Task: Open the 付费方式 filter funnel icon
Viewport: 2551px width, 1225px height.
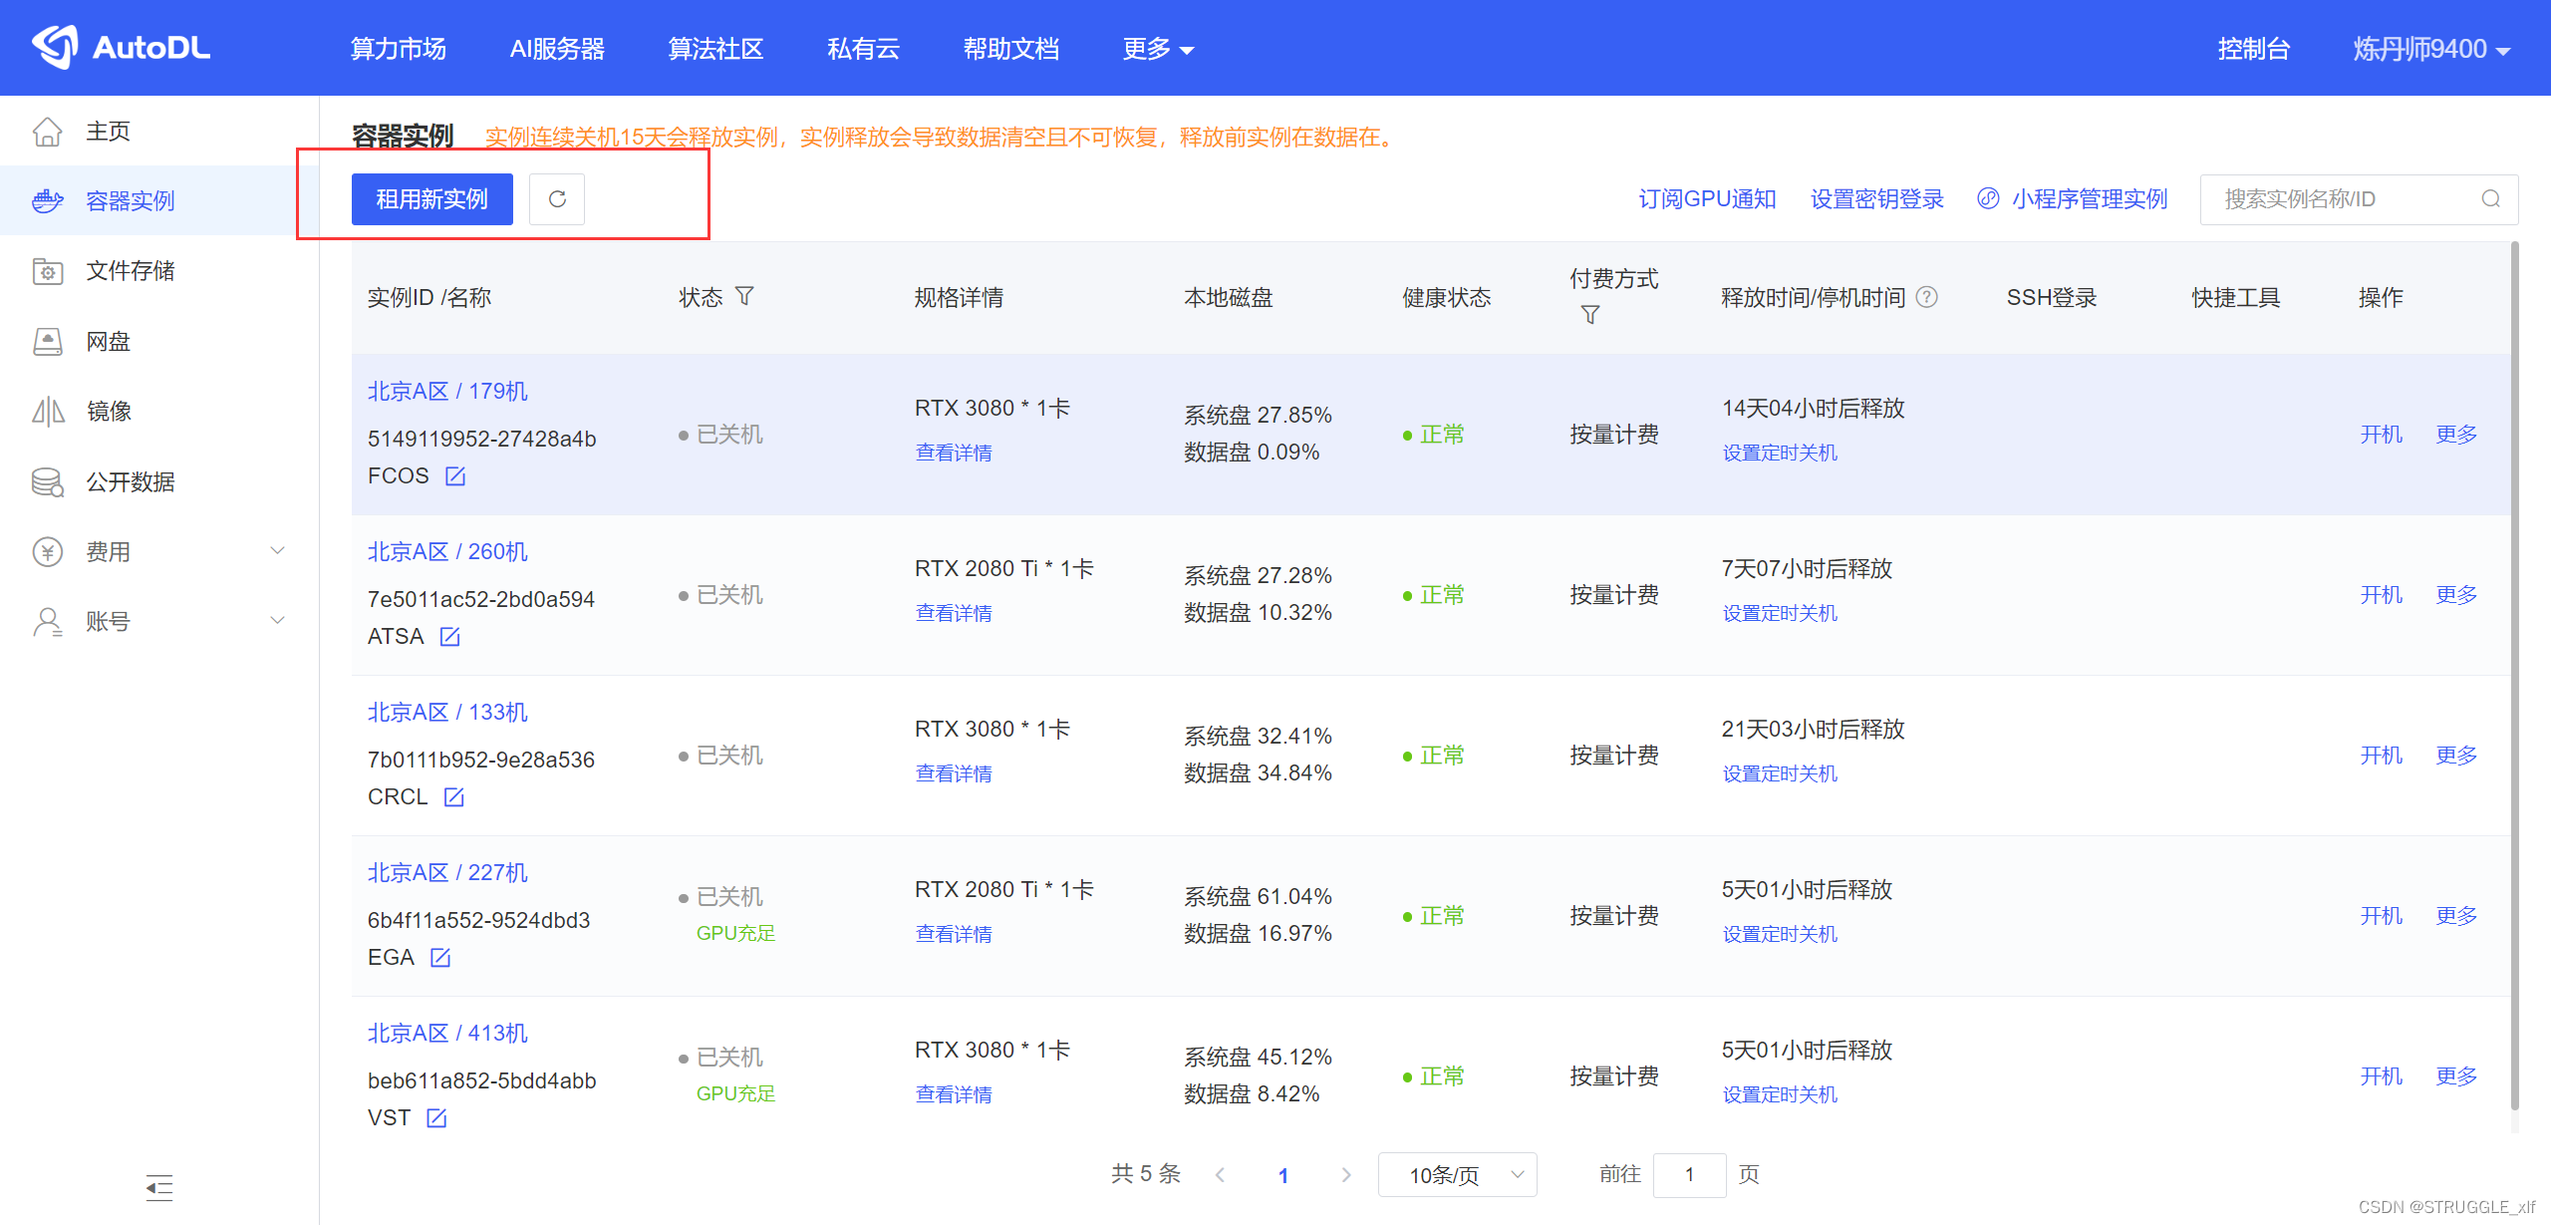Action: [x=1590, y=315]
